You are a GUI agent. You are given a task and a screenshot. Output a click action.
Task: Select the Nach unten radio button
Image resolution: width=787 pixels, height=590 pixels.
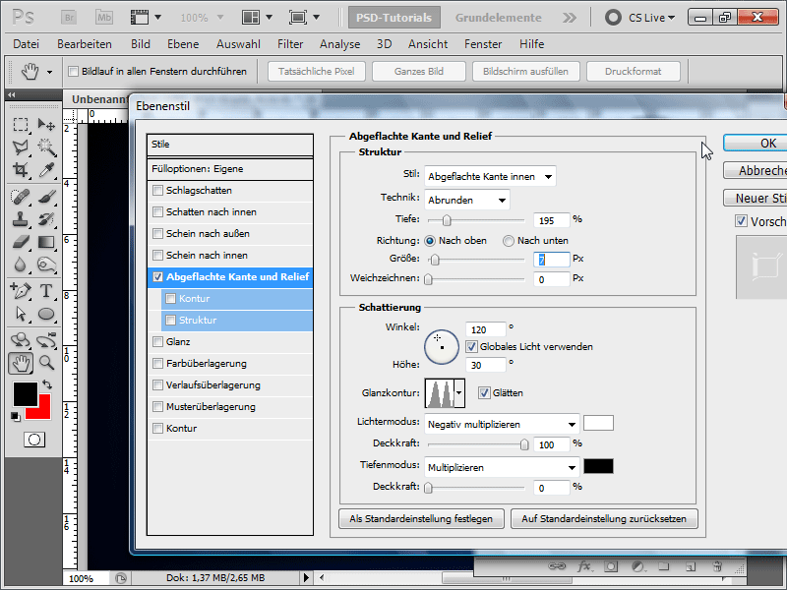509,241
